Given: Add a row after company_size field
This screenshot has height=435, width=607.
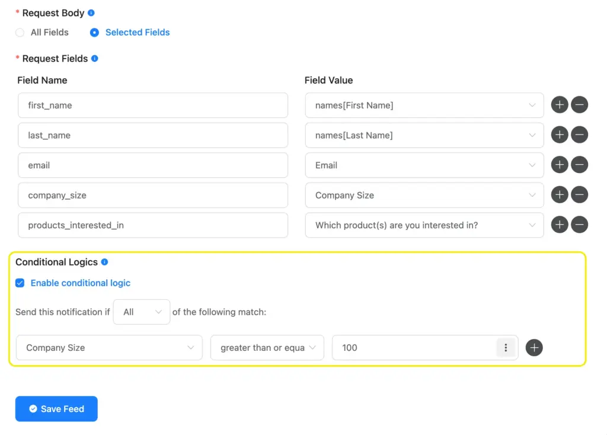Looking at the screenshot, I should [x=560, y=194].
